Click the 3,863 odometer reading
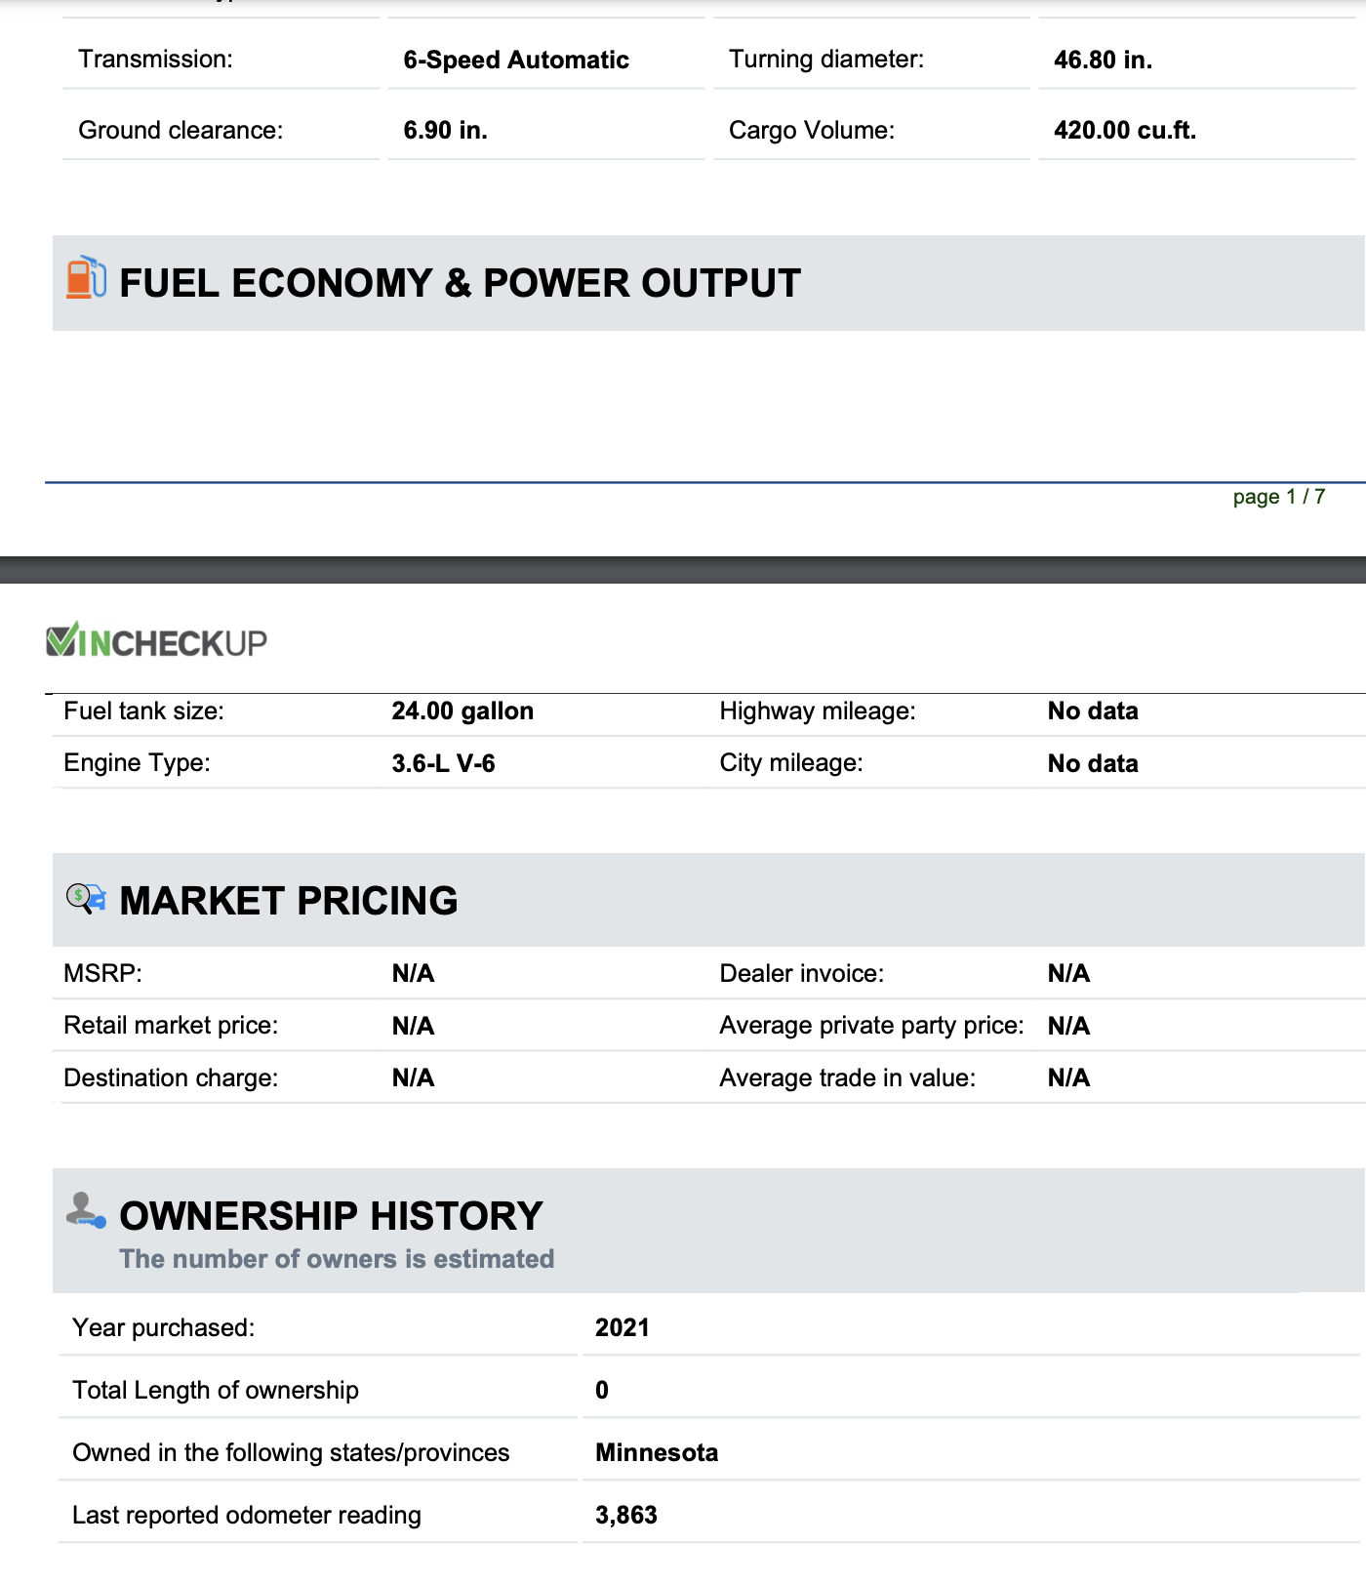1366x1585 pixels. 626,1516
